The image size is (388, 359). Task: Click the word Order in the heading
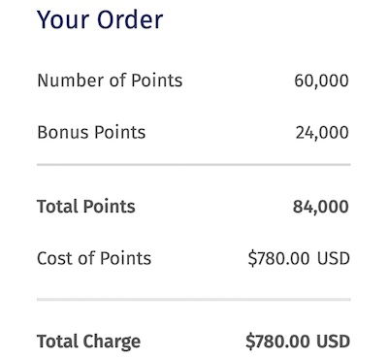(130, 19)
